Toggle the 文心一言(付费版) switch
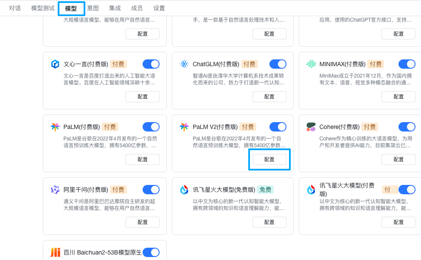Viewport: 421px width, 260px height. click(x=151, y=64)
